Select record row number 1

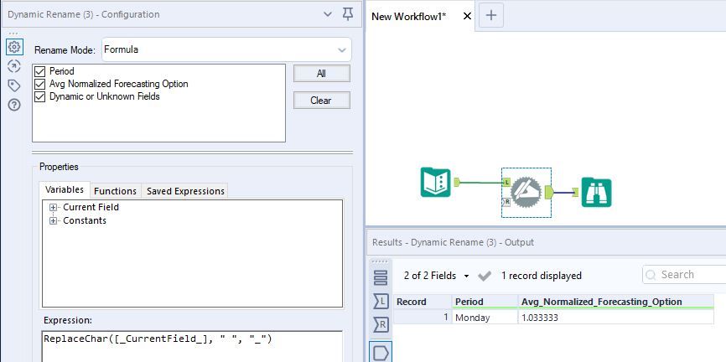(423, 318)
